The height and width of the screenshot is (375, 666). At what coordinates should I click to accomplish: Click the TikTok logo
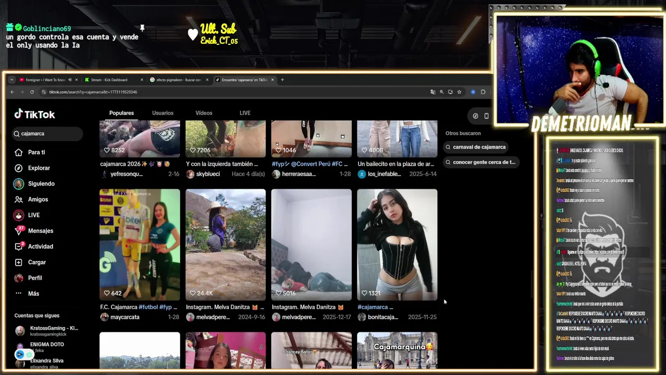click(34, 114)
